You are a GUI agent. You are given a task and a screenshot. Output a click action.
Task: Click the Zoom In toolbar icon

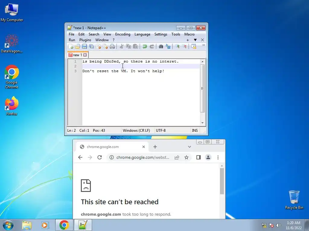177,46
